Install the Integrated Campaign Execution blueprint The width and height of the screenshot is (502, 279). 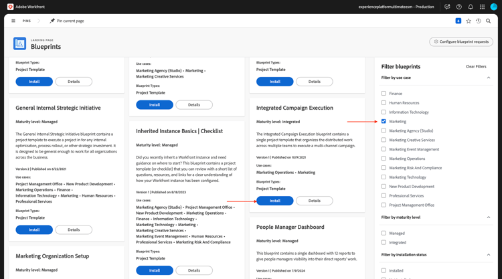click(x=274, y=201)
